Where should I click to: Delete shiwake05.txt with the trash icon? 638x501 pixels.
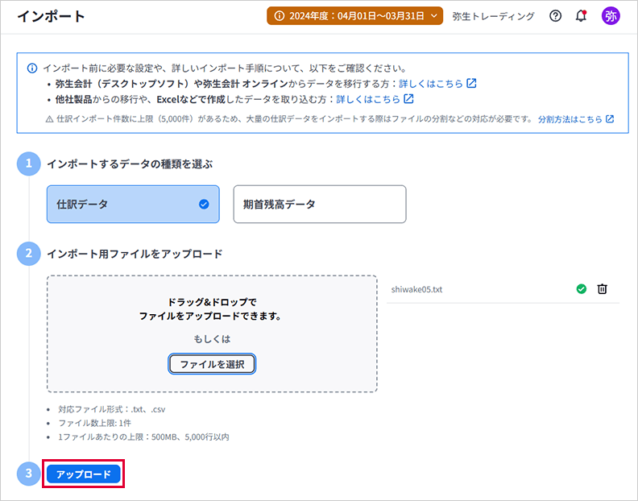pos(602,289)
